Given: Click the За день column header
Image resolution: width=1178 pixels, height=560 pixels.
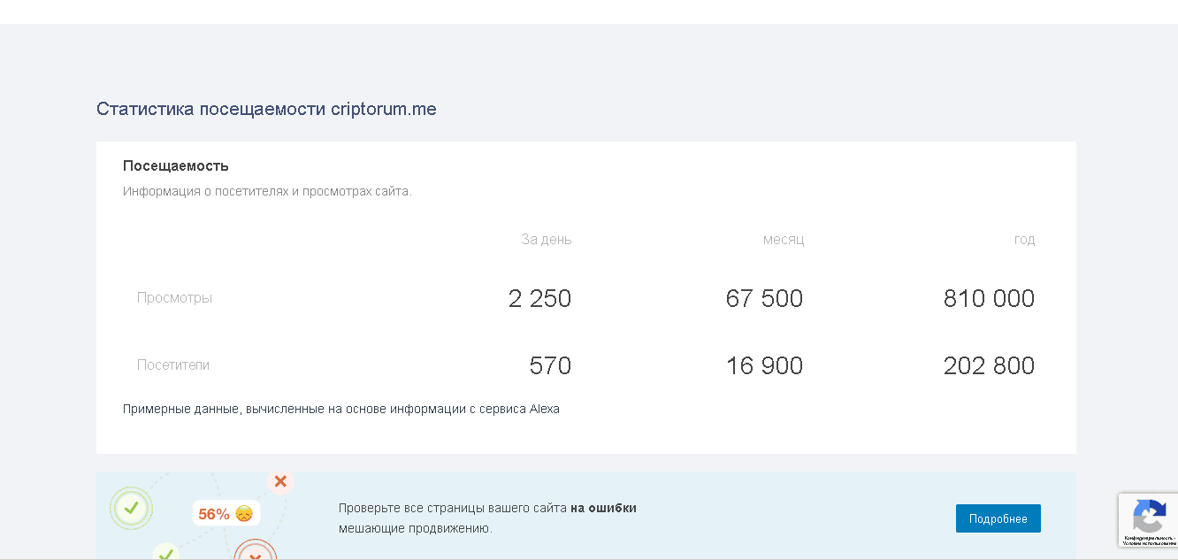Looking at the screenshot, I should coord(546,239).
